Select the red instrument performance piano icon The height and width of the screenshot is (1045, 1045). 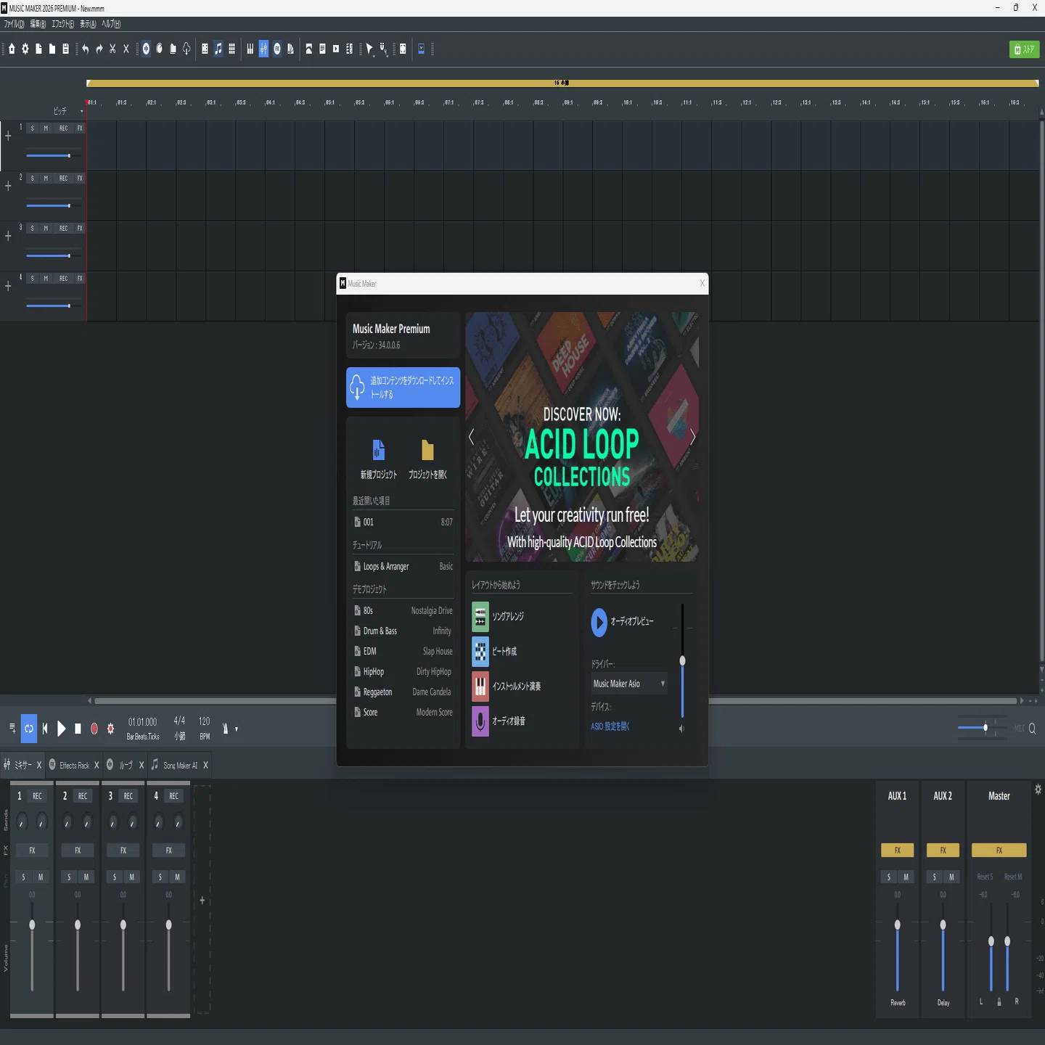point(480,687)
